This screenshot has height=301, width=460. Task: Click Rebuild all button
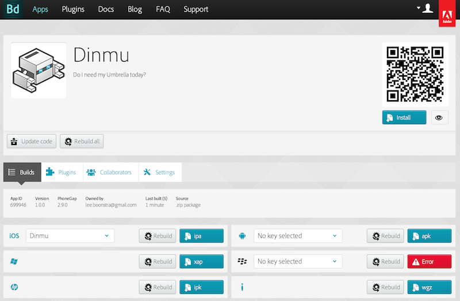(x=82, y=141)
